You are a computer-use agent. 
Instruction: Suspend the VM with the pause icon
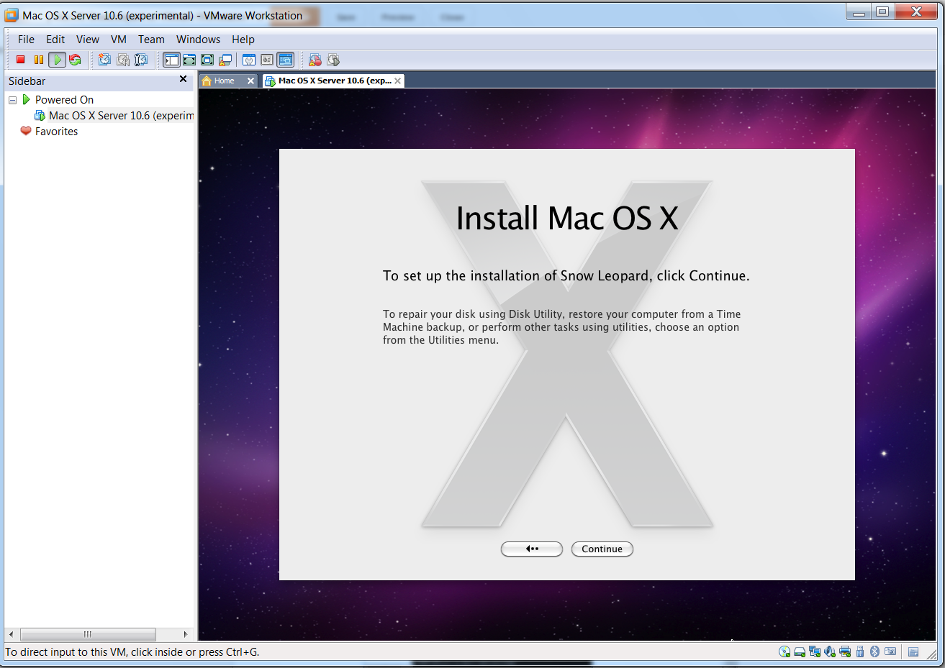[x=39, y=60]
